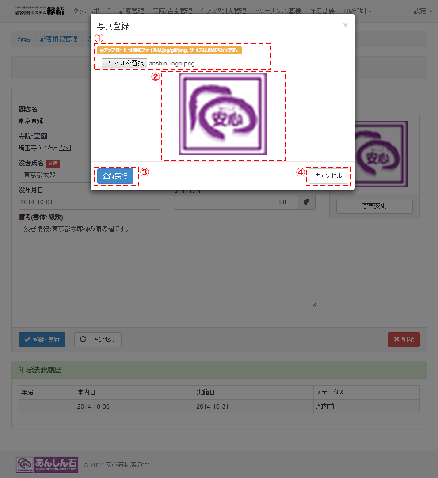Expand the 設定 menu

point(423,11)
